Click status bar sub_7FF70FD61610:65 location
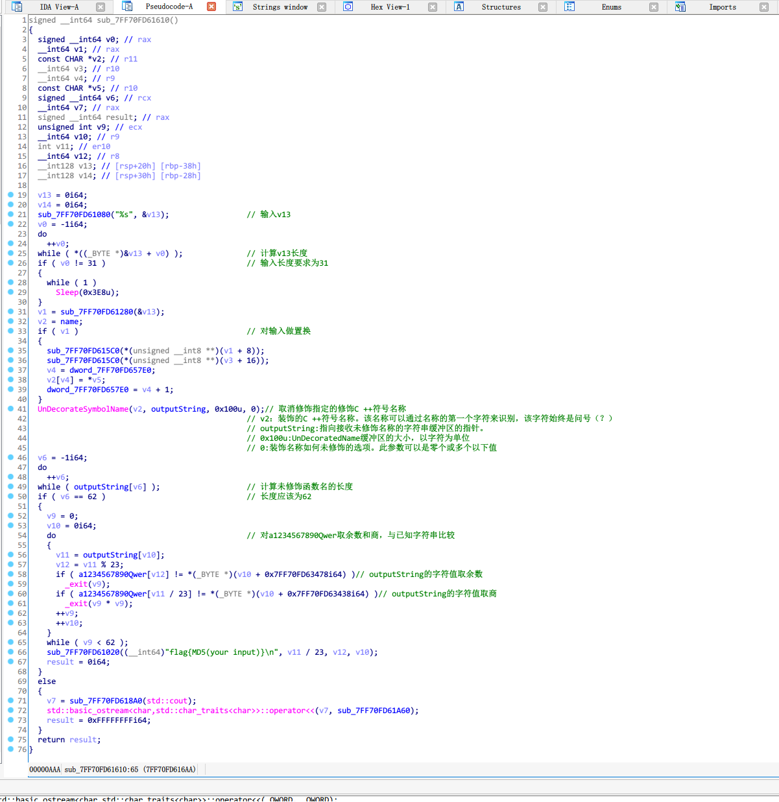This screenshot has height=802, width=779. coord(130,770)
